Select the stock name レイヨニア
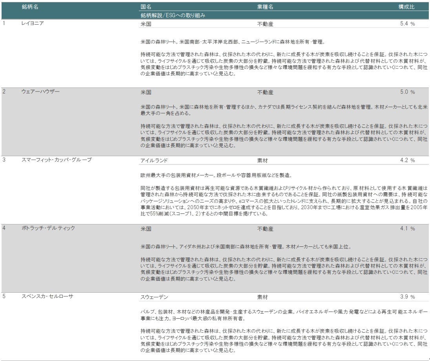This screenshot has height=361, width=430. pyautogui.click(x=32, y=24)
